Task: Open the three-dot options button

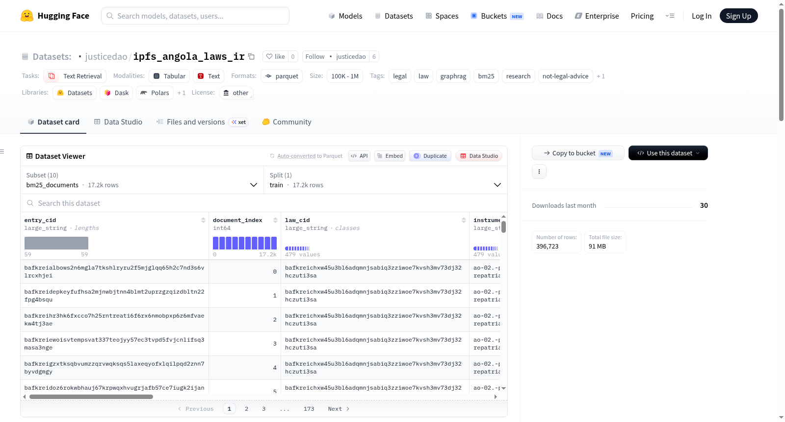Action: [539, 172]
